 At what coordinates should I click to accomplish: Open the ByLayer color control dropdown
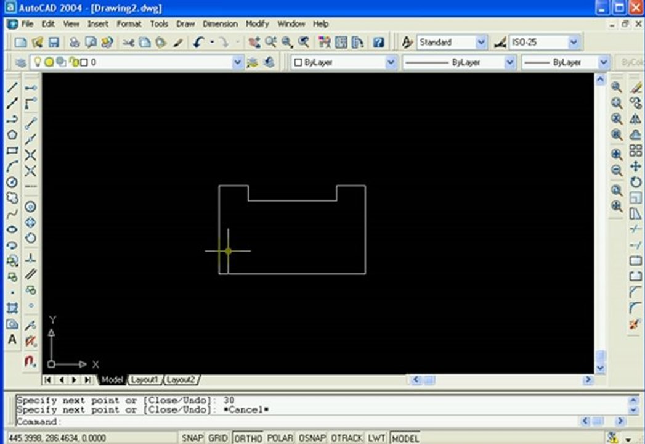pyautogui.click(x=391, y=62)
